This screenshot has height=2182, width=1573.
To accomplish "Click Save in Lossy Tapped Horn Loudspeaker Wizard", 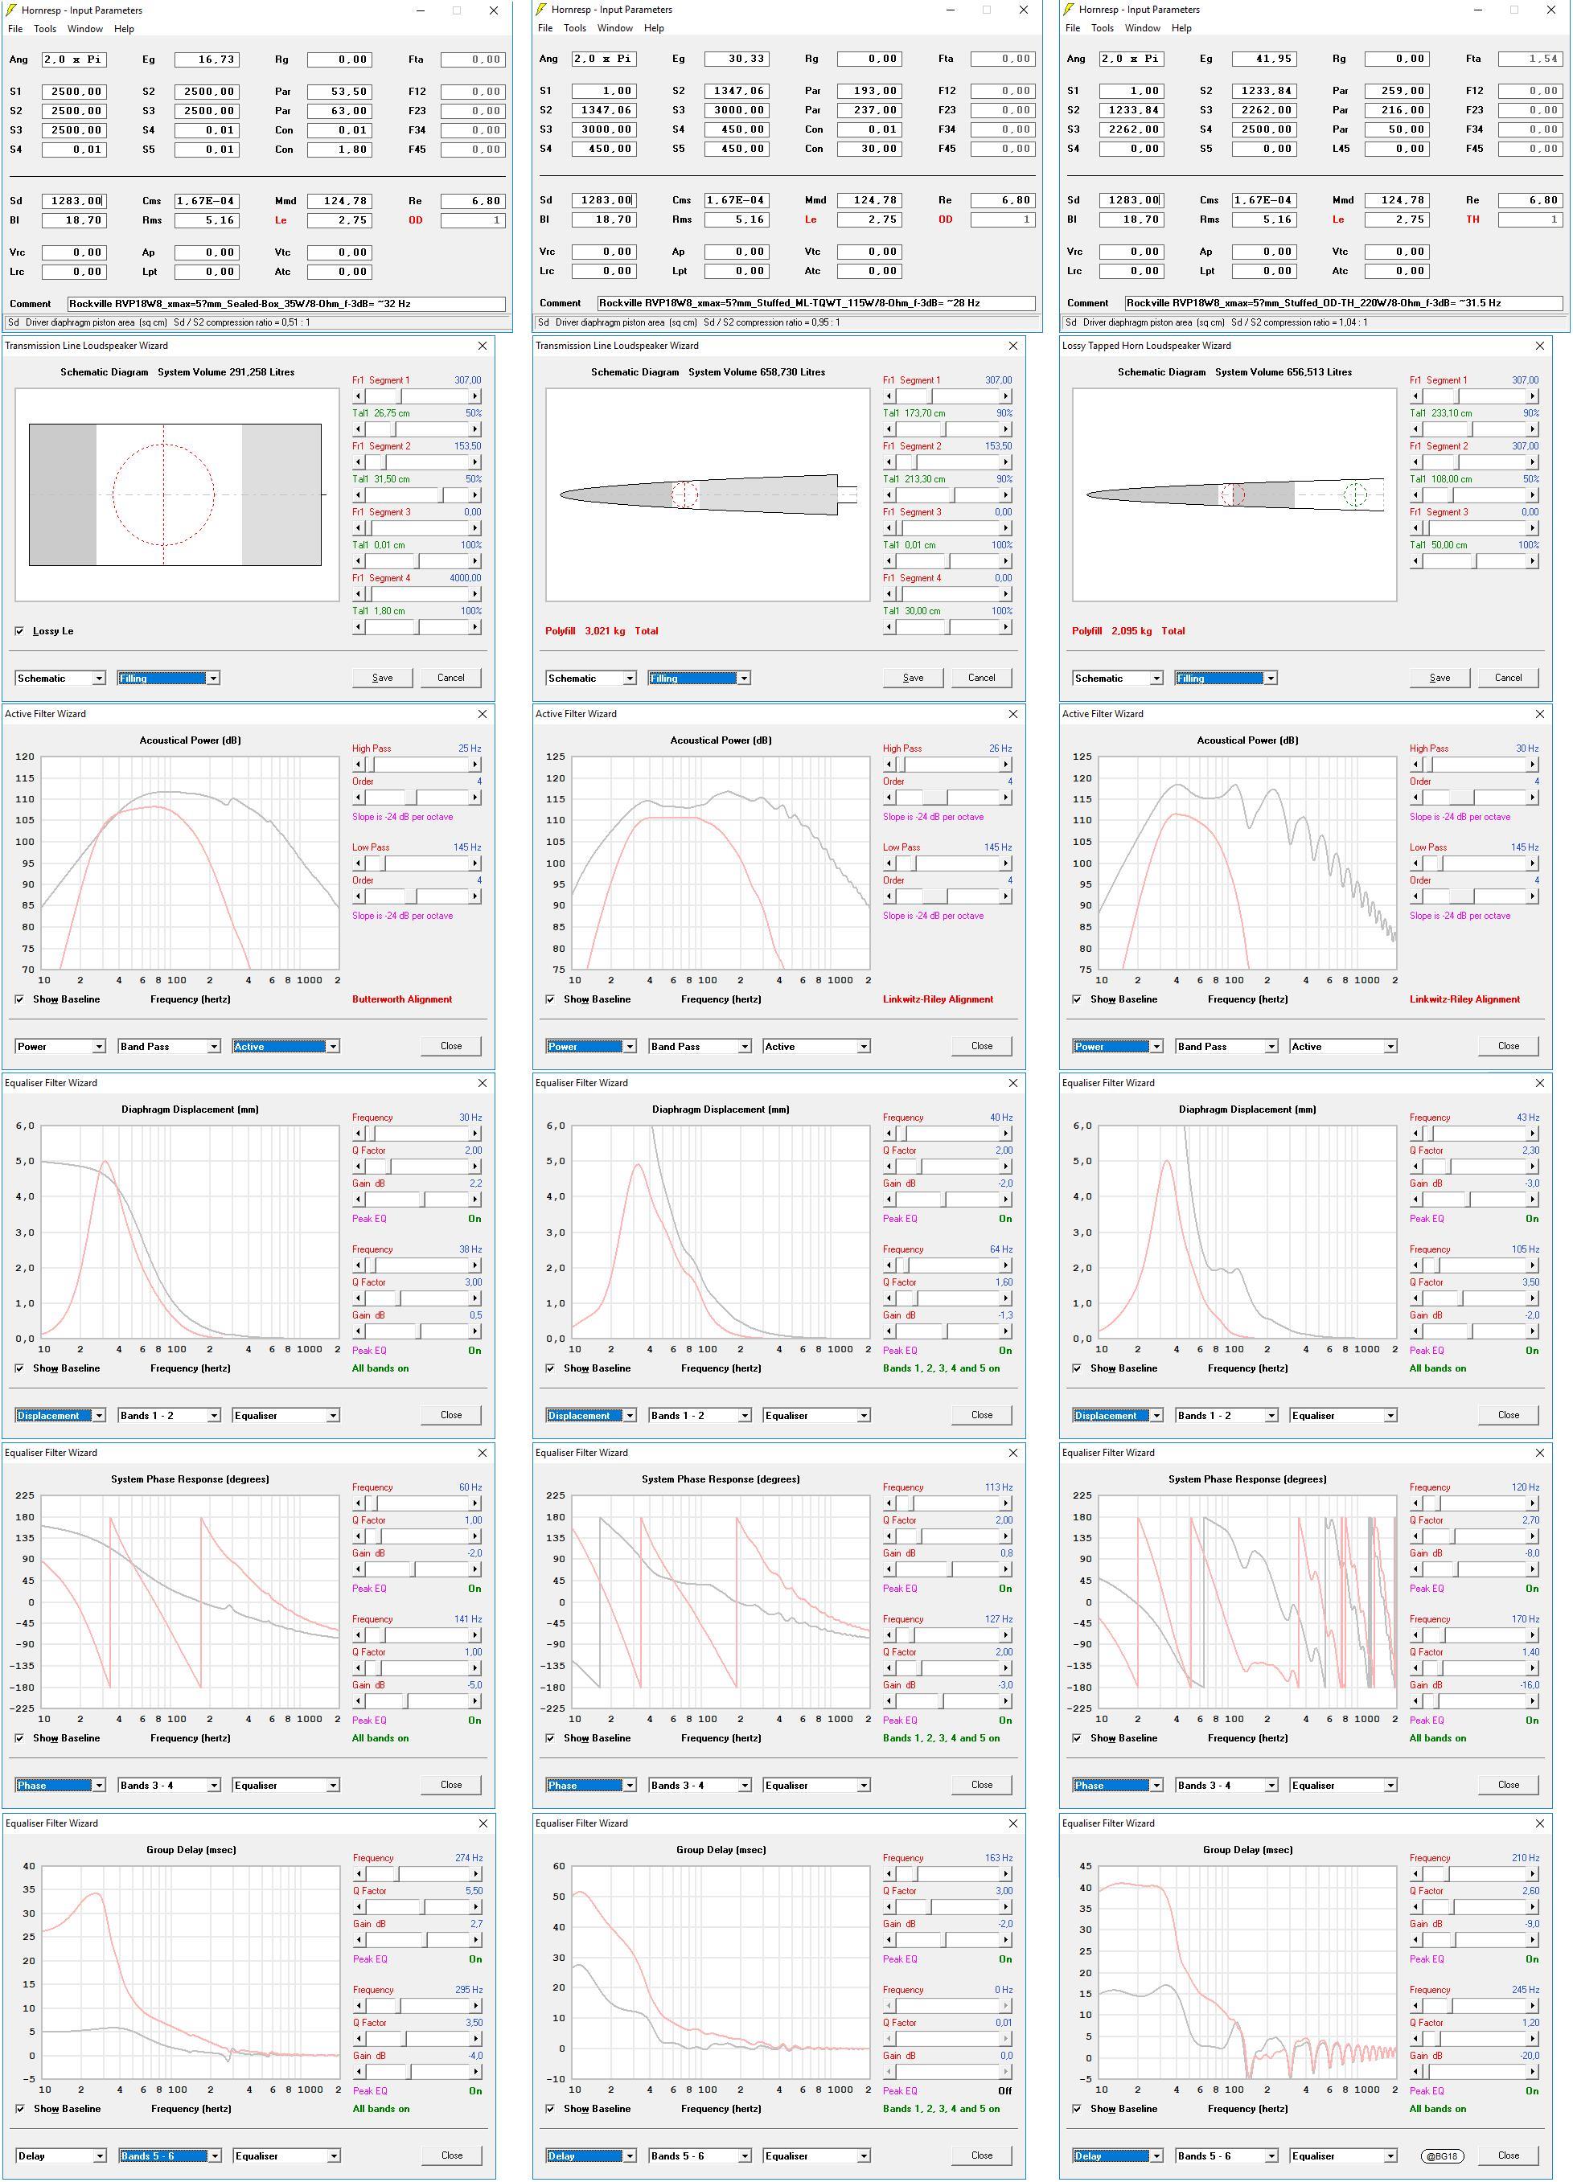I will point(1440,677).
